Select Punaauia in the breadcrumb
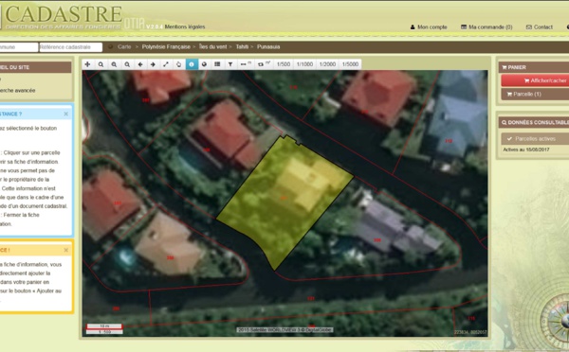The height and width of the screenshot is (352, 569). [x=268, y=46]
